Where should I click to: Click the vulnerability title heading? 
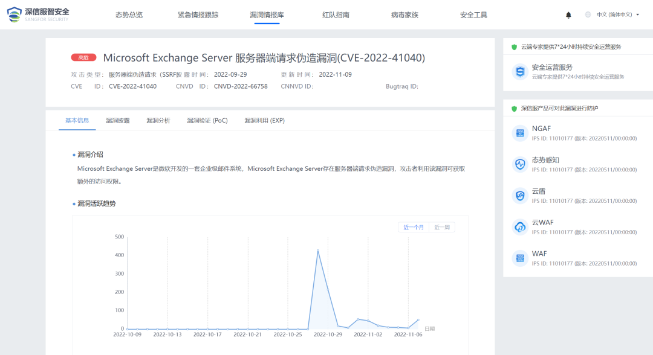(x=264, y=58)
